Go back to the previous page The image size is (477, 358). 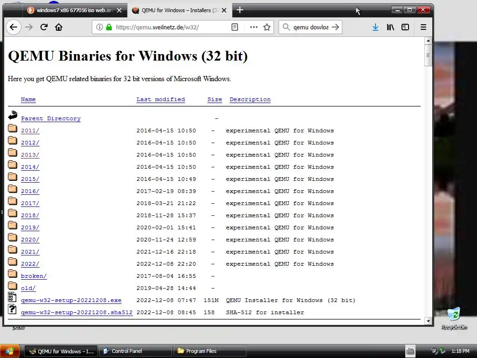[14, 27]
